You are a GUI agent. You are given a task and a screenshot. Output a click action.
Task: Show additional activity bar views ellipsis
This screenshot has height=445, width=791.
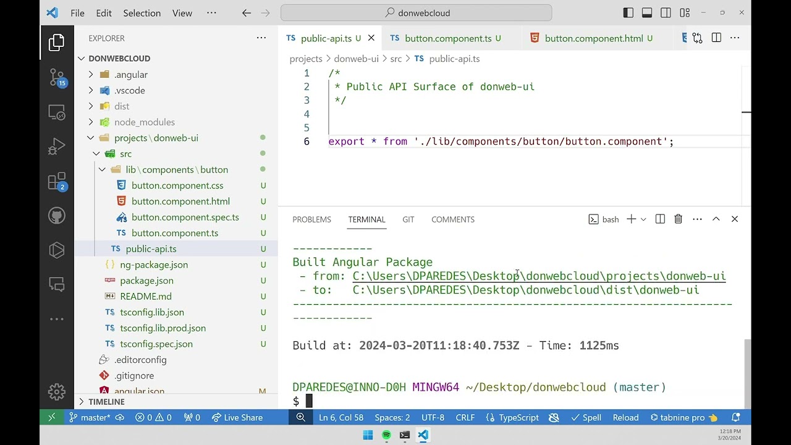pos(56,320)
